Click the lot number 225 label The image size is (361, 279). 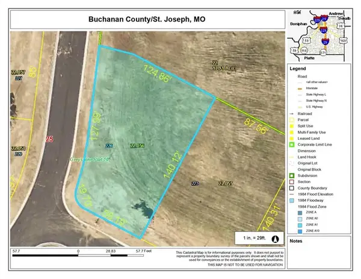195,184
